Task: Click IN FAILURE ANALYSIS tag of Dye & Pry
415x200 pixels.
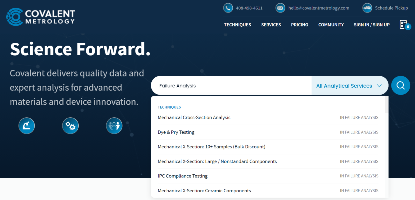Action: pyautogui.click(x=359, y=132)
